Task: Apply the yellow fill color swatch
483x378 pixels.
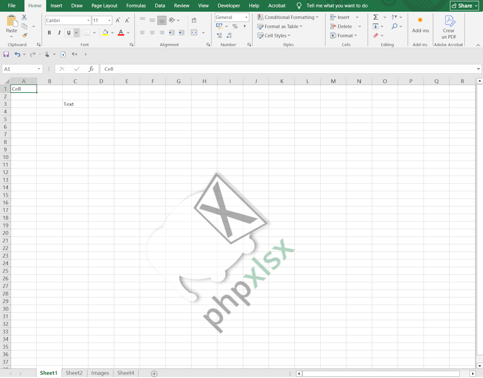Action: [105, 33]
